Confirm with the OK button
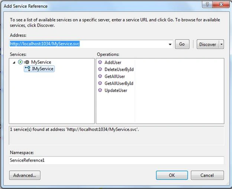 (172, 175)
